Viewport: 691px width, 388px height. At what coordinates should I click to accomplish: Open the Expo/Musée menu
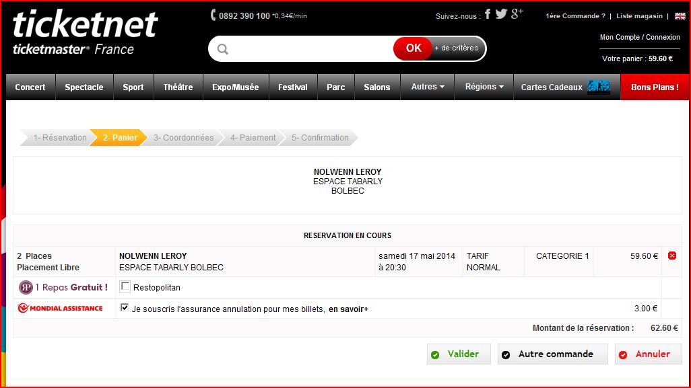point(235,87)
